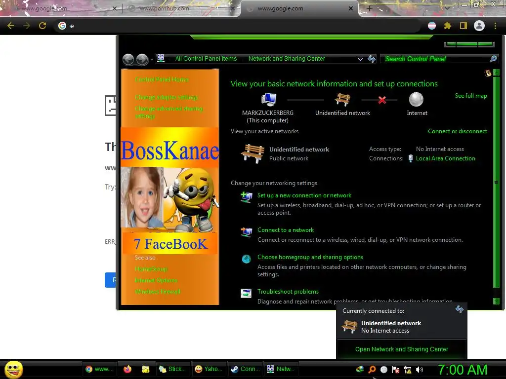Select All Control Panel Items breadcrumb
The width and height of the screenshot is (506, 379).
[x=206, y=59]
